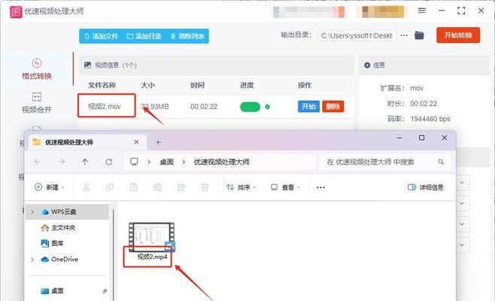Image resolution: width=495 pixels, height=301 pixels.
Task: Toggle the 详细信息 details pane
Action: pyautogui.click(x=426, y=187)
